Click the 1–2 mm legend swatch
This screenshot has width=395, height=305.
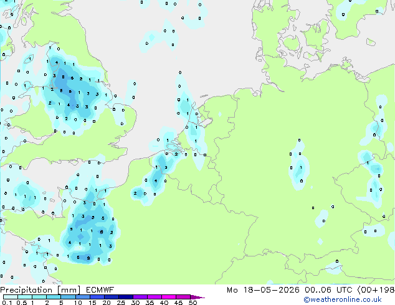[x=39, y=297]
